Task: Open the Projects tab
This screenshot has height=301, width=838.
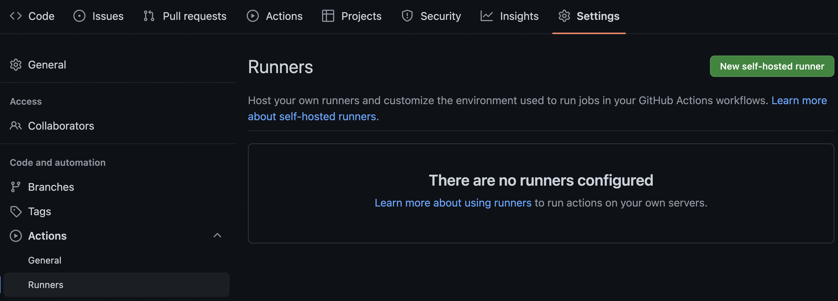Action: [x=352, y=16]
